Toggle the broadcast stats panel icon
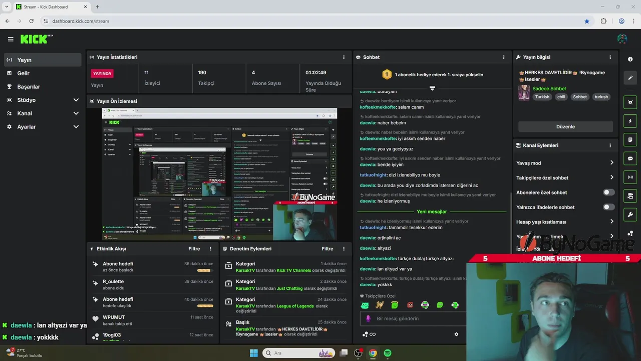Viewport: 641px width, 361px height. coord(630,177)
